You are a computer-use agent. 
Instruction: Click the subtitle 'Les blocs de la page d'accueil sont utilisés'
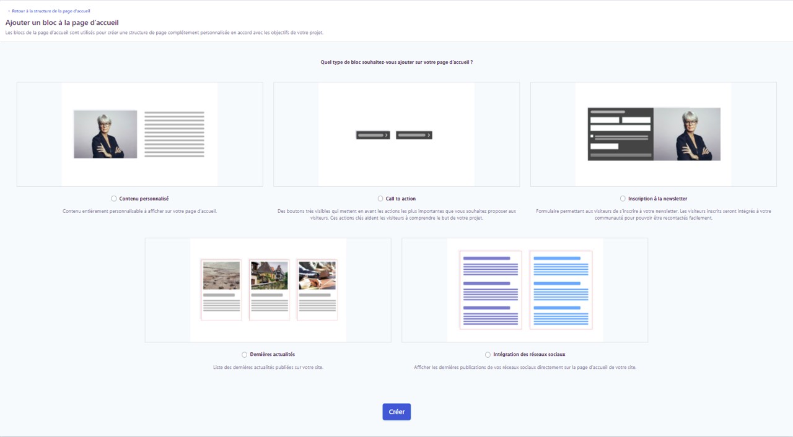(x=165, y=33)
